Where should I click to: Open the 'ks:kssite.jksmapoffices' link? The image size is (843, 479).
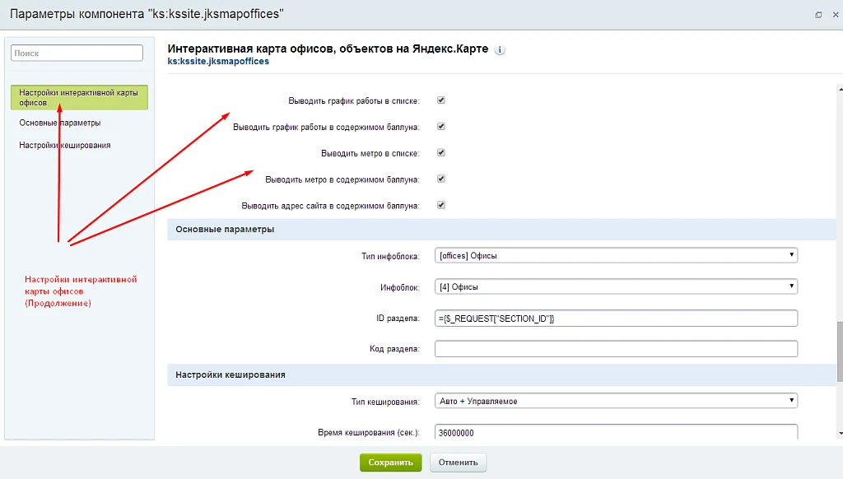coord(218,61)
